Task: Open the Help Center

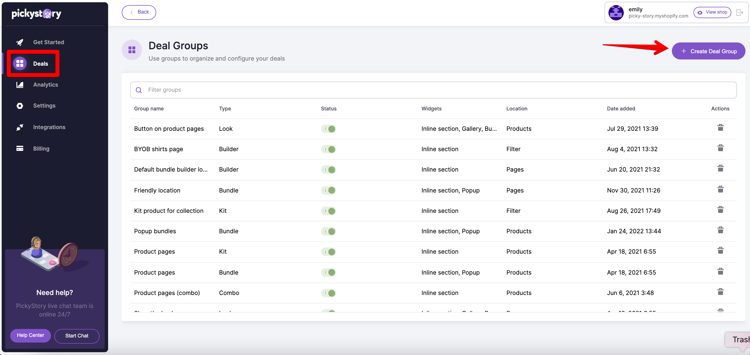Action: coord(30,335)
